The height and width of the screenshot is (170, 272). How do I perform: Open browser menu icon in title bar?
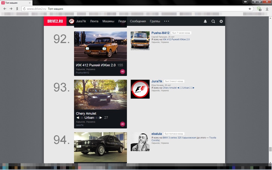click(x=245, y=2)
